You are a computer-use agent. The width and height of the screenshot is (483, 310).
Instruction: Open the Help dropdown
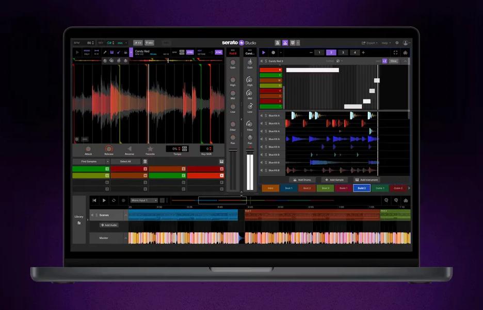pos(386,43)
